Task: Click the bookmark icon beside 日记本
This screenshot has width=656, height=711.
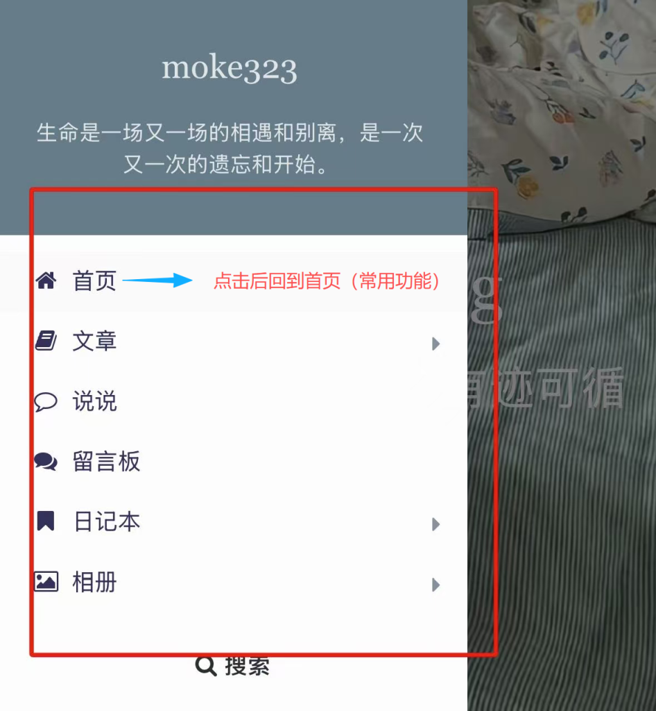Action: (46, 521)
